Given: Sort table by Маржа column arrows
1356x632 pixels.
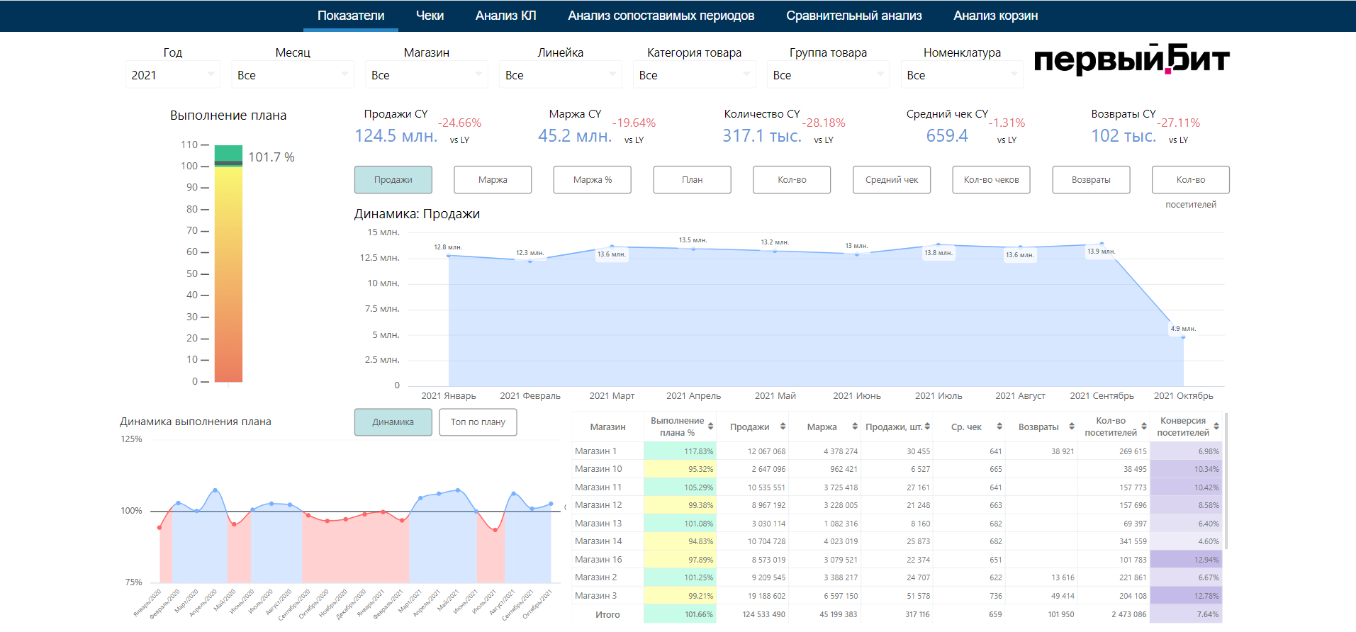Looking at the screenshot, I should pos(855,427).
